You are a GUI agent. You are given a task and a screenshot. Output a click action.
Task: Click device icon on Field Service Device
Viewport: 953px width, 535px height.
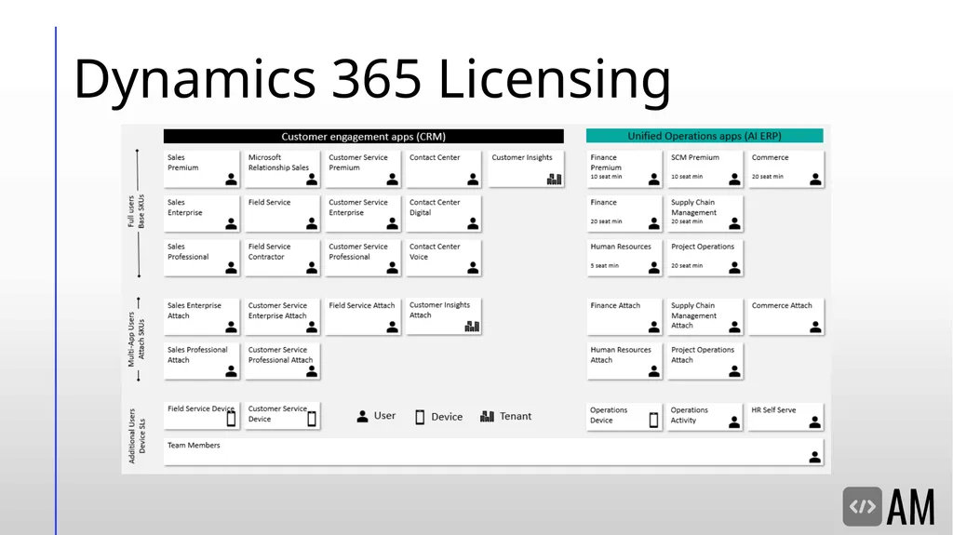coord(231,419)
